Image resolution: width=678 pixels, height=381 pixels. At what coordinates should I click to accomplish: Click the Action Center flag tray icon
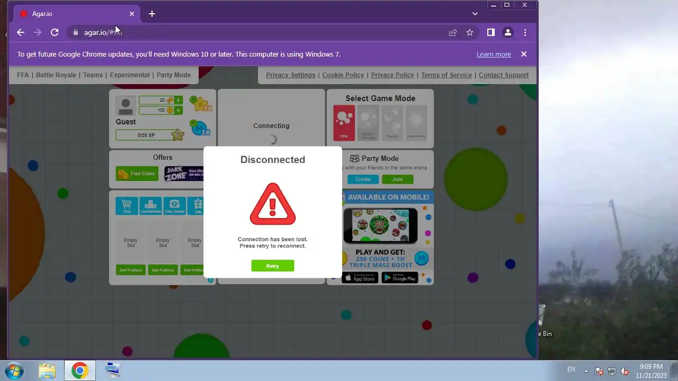click(599, 371)
